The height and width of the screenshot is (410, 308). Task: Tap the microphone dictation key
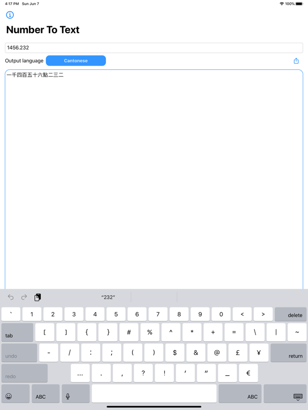click(76, 393)
